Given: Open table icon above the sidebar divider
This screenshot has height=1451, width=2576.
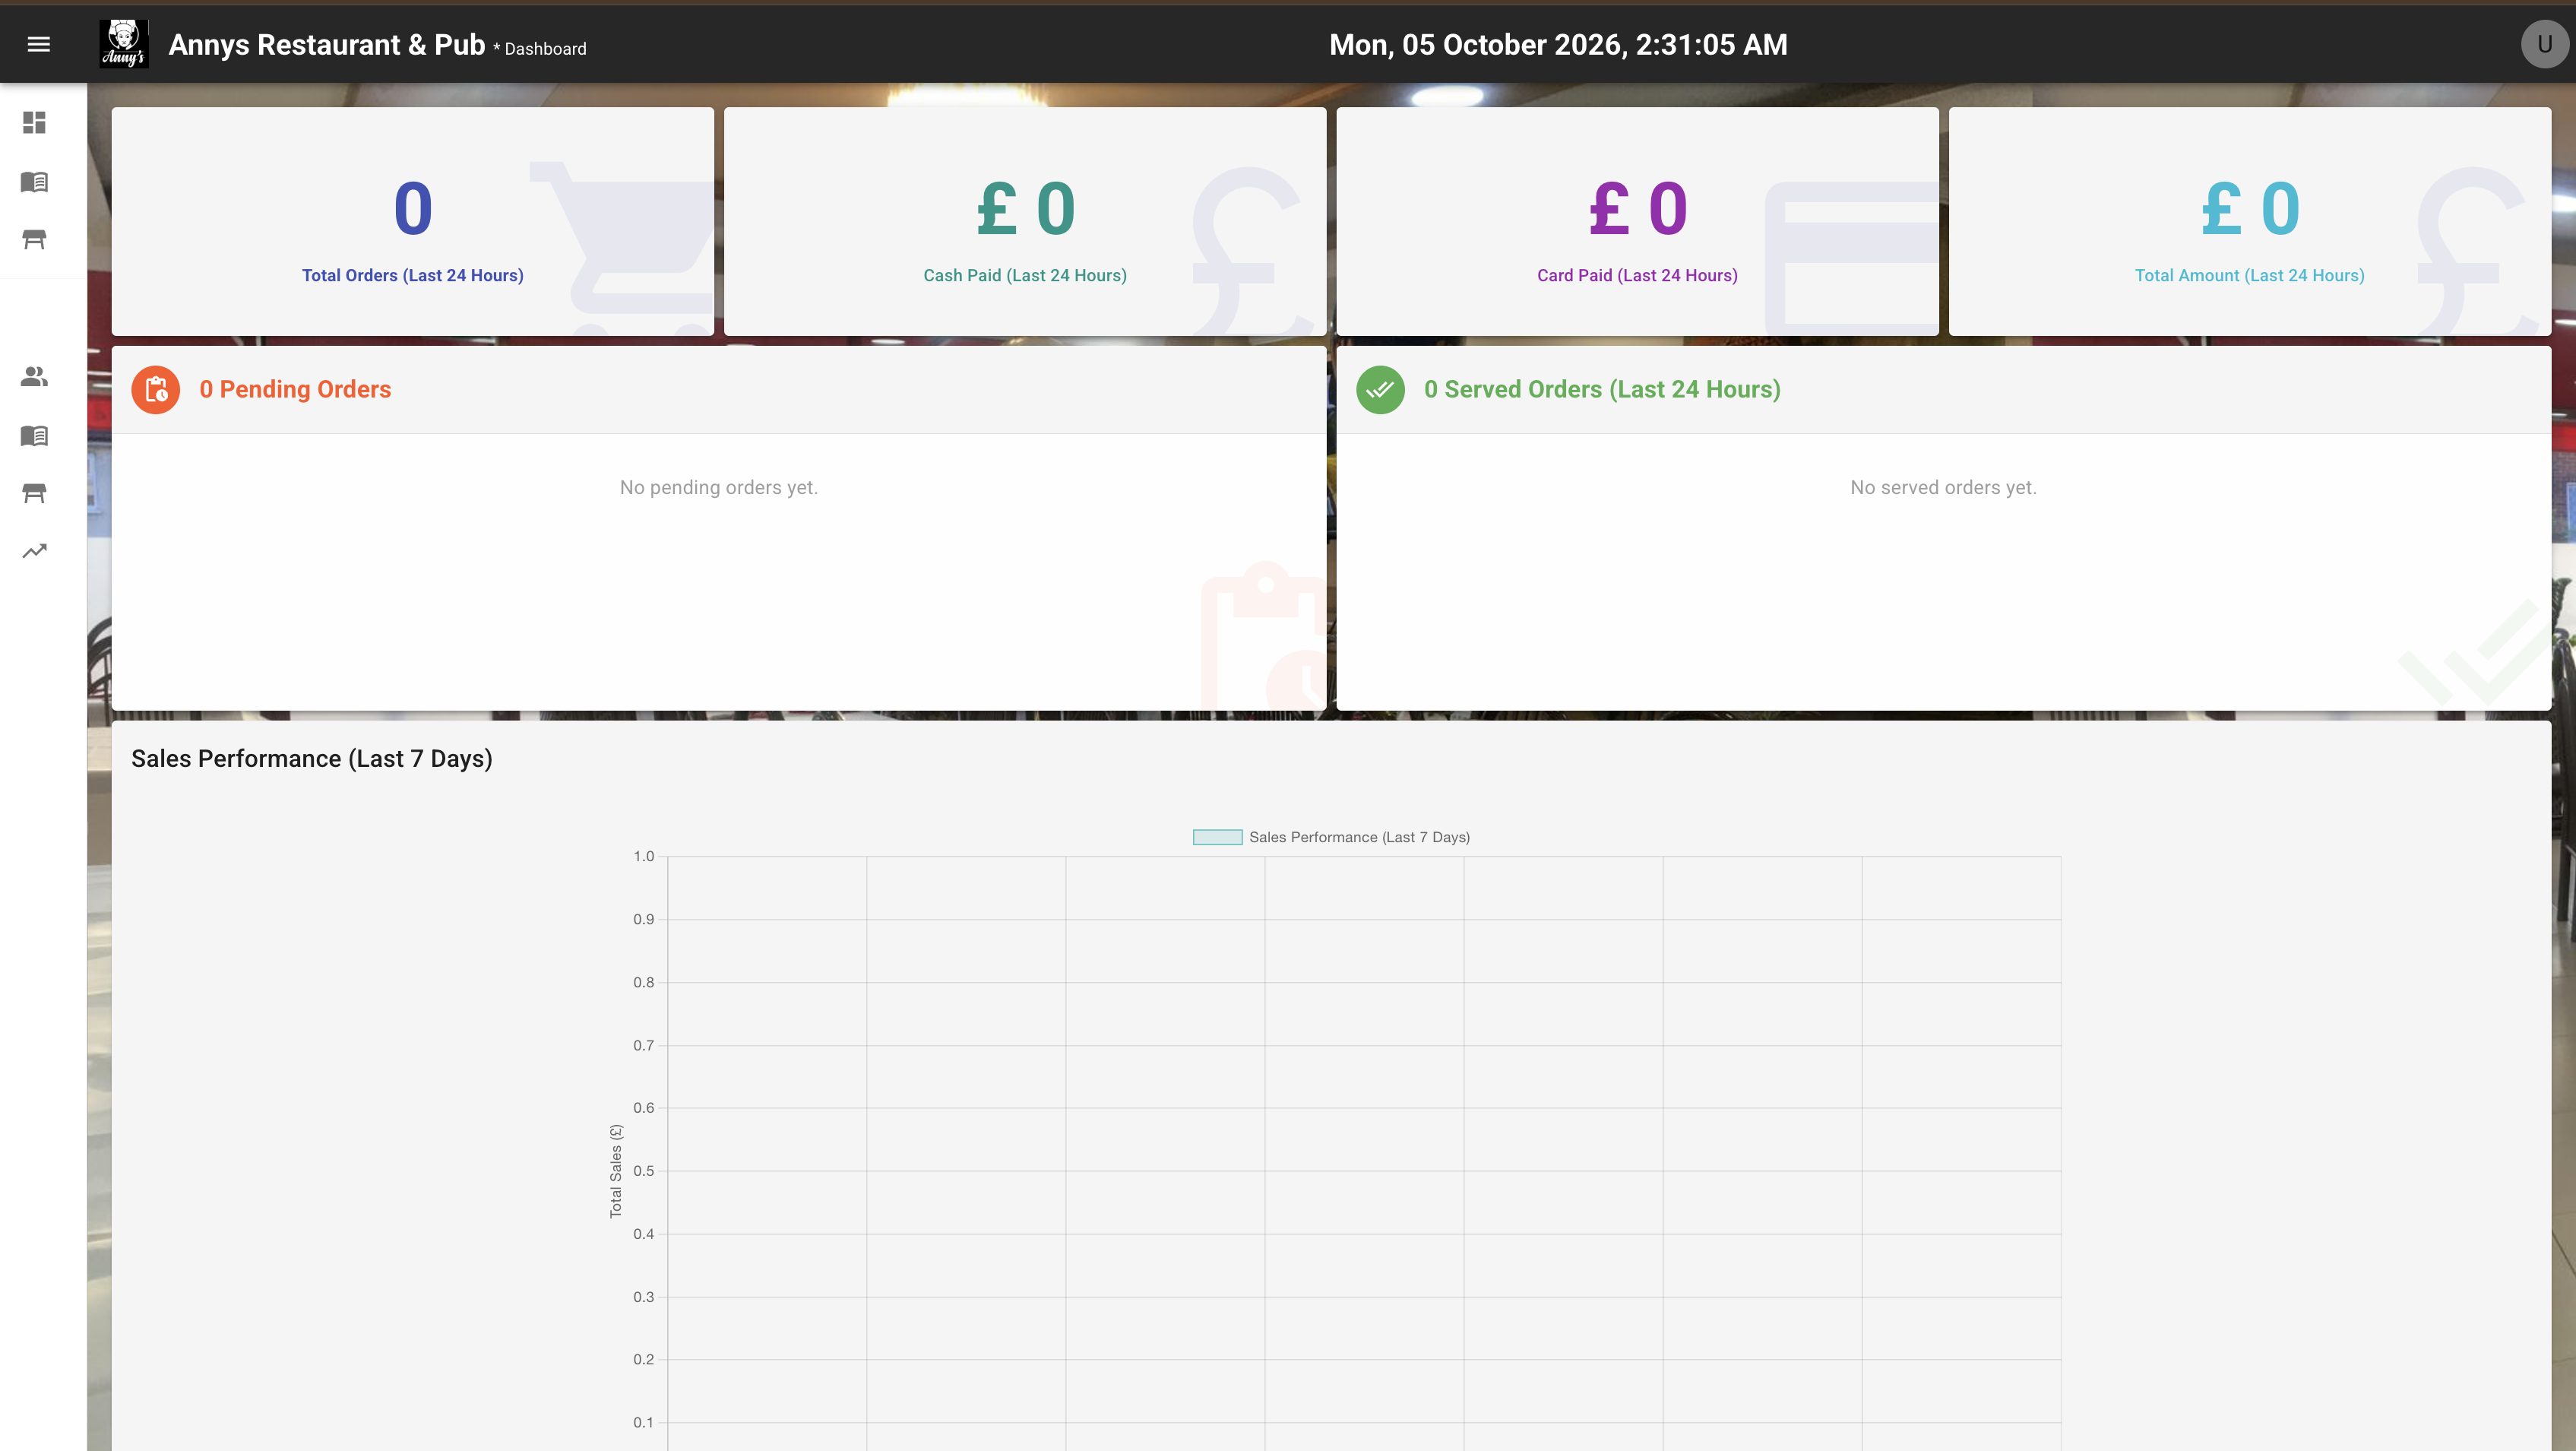Looking at the screenshot, I should click(34, 239).
